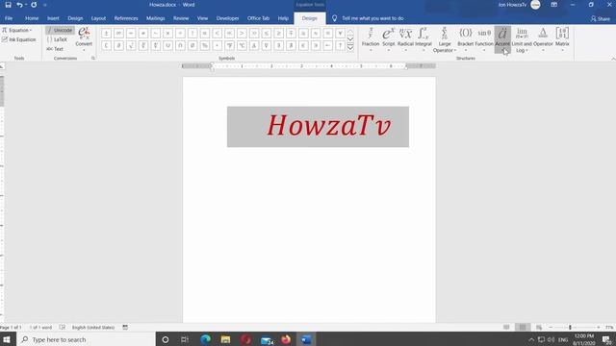Click English (United States) language indicator
Viewport: 616px width, 346px height.
[x=93, y=327]
